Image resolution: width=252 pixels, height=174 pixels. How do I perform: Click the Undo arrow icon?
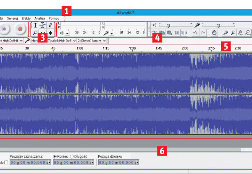click(195, 33)
